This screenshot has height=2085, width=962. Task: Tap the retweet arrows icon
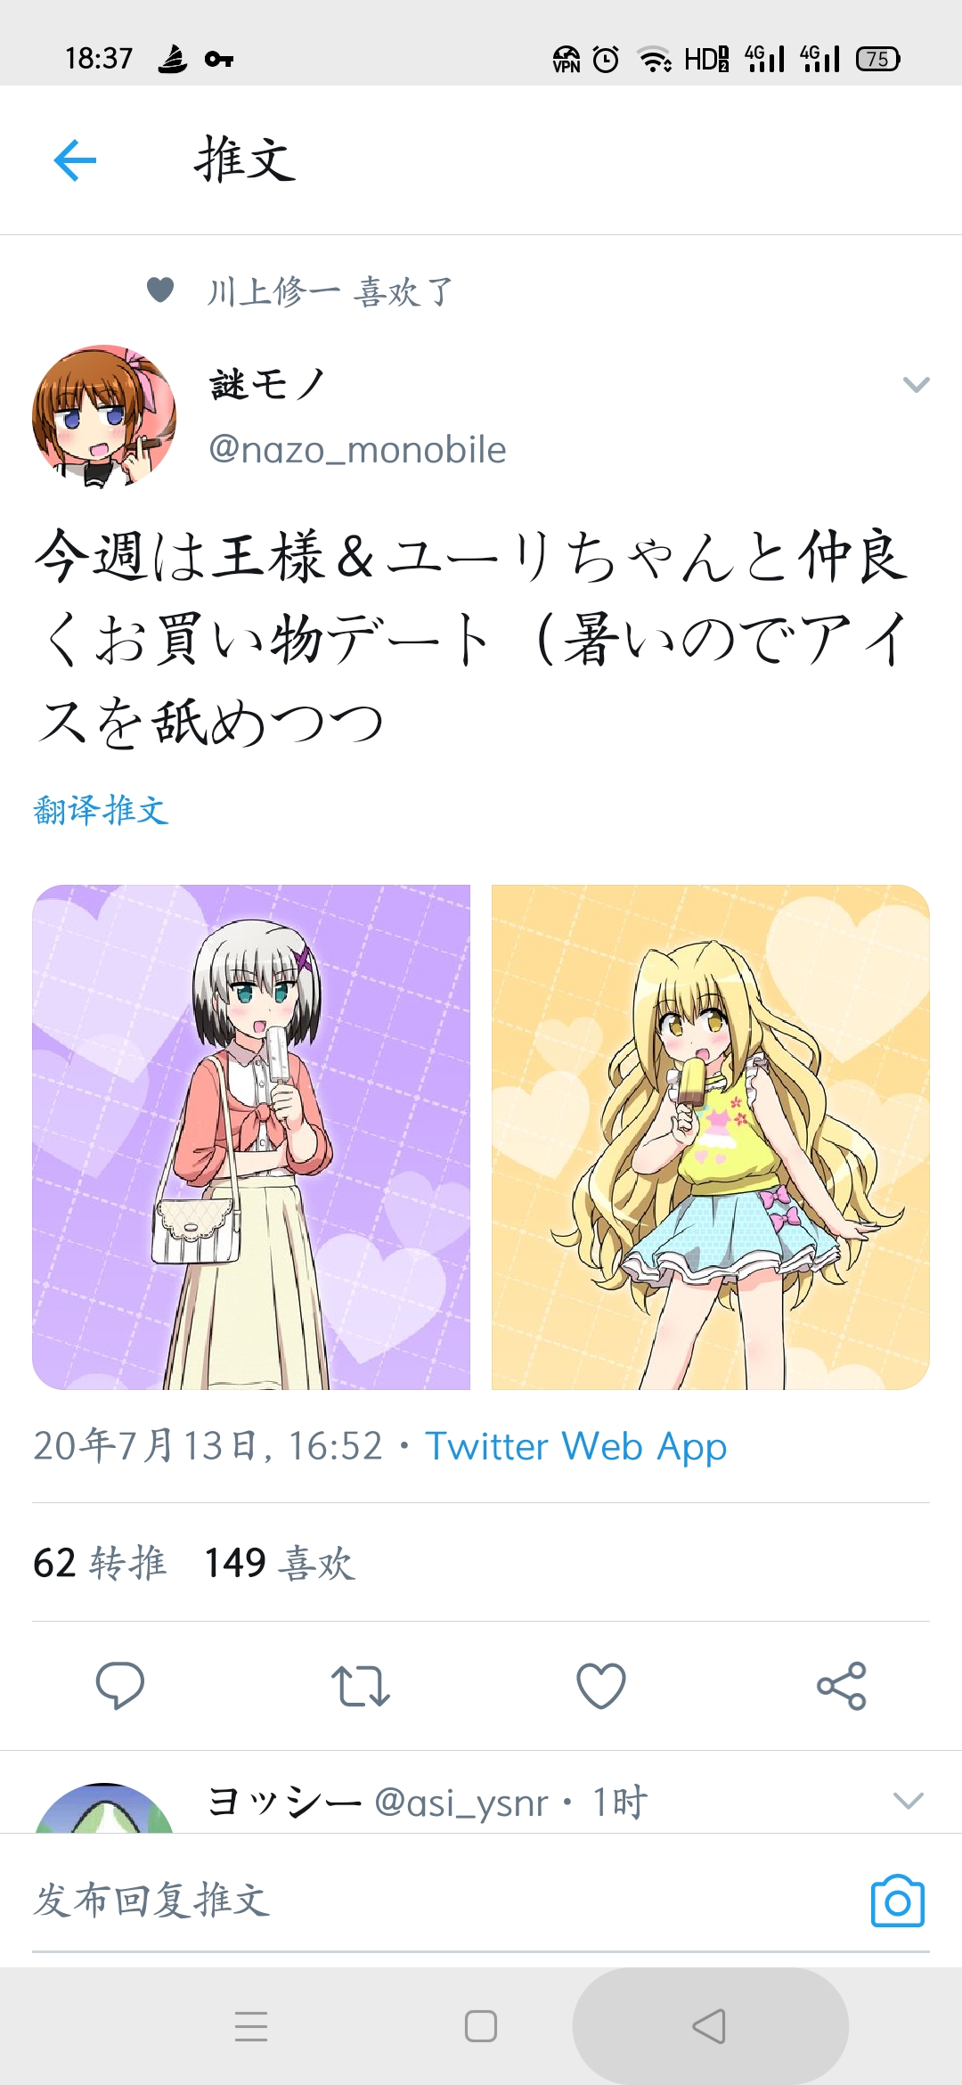point(360,1686)
